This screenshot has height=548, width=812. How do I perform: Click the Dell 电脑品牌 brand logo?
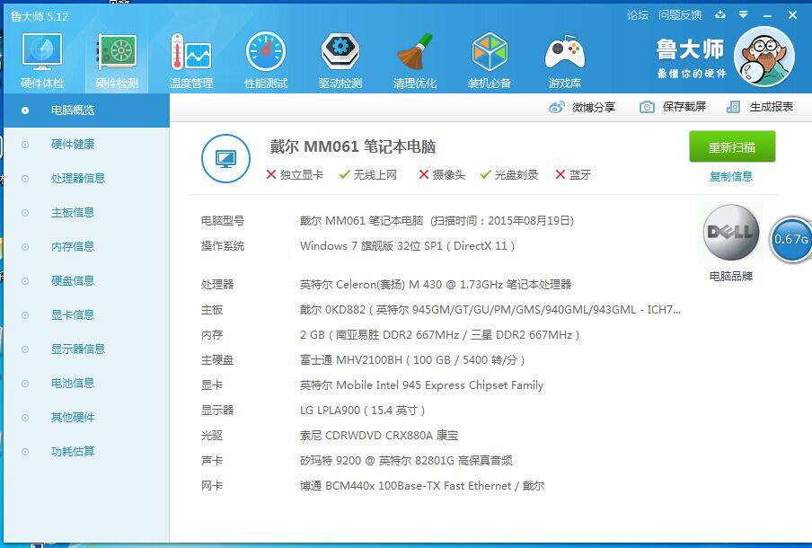coord(730,234)
